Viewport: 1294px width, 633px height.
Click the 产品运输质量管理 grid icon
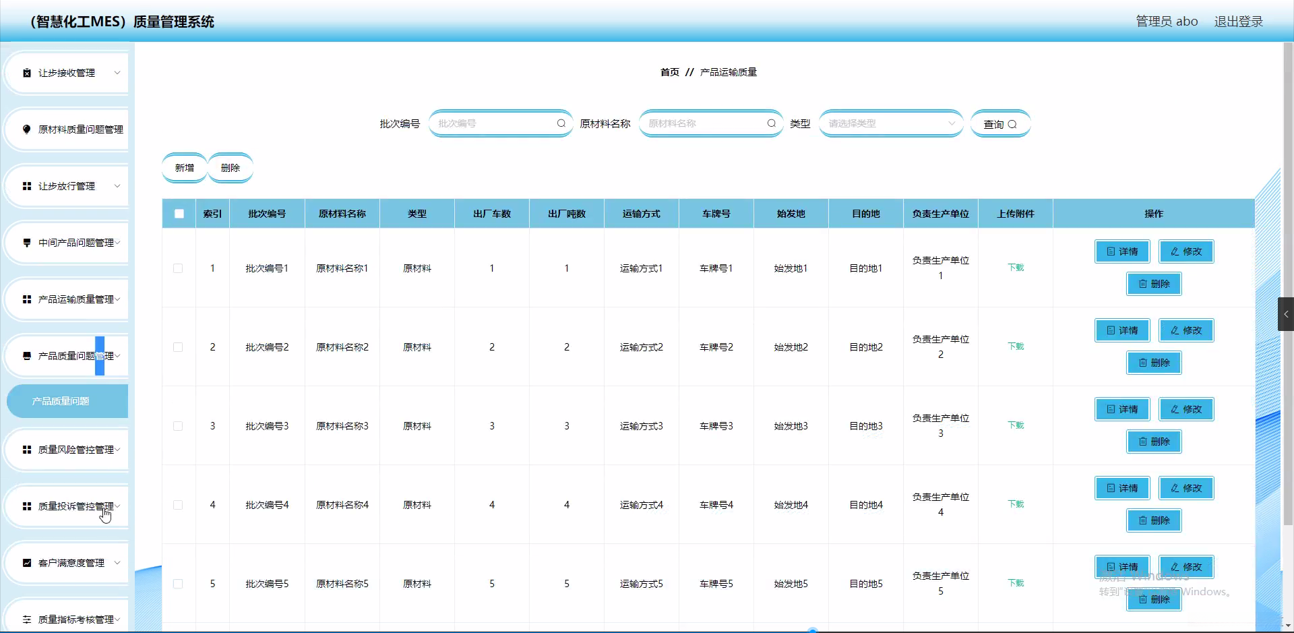click(x=27, y=299)
